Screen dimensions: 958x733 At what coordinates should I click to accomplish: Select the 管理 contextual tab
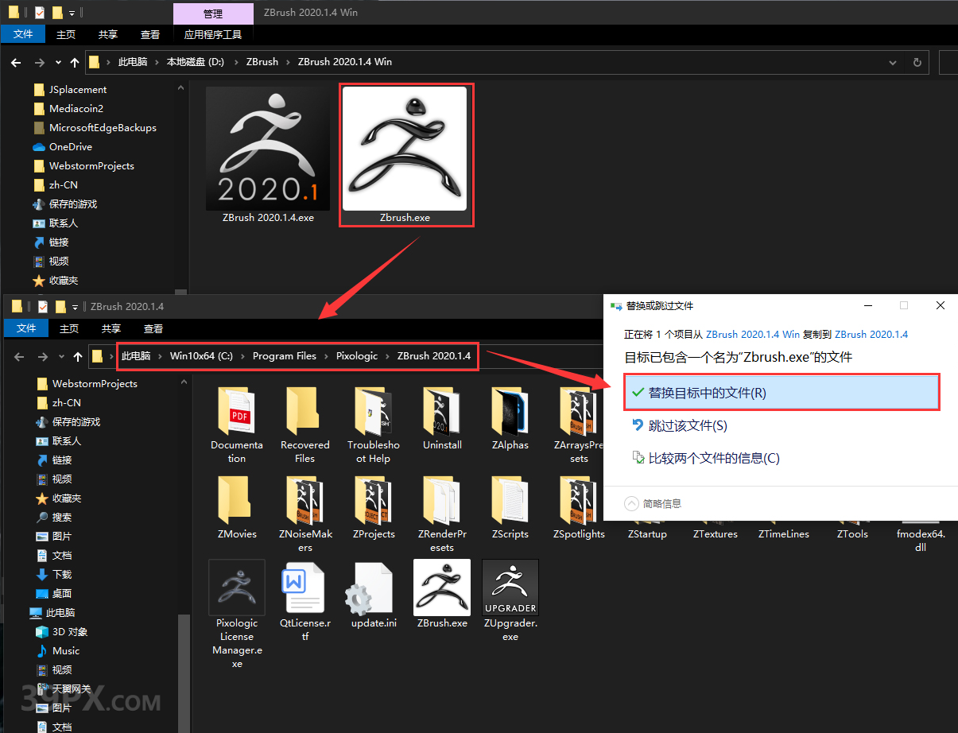(x=213, y=14)
